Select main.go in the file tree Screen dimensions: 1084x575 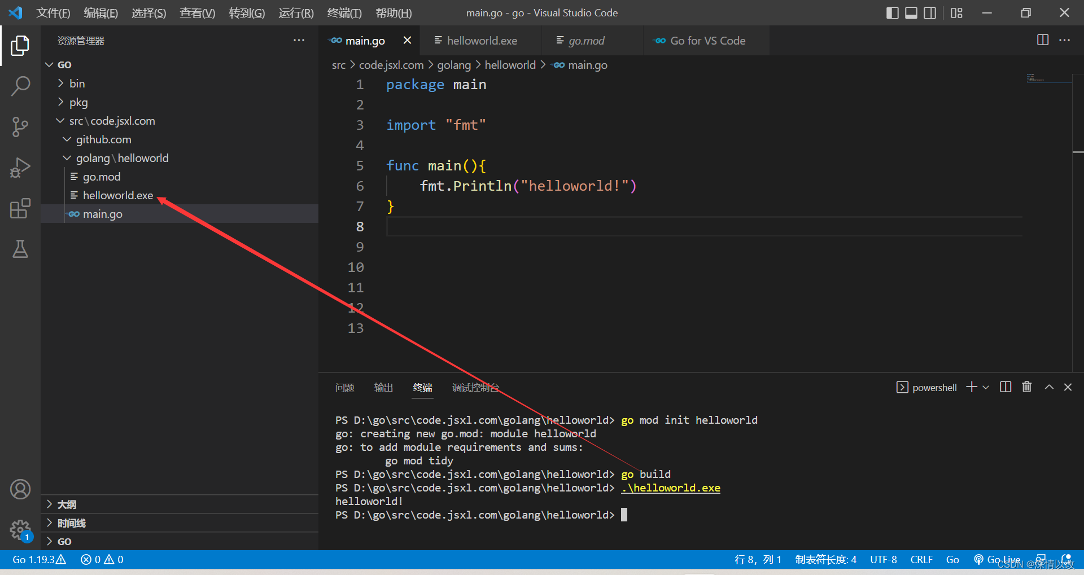(180, 214)
